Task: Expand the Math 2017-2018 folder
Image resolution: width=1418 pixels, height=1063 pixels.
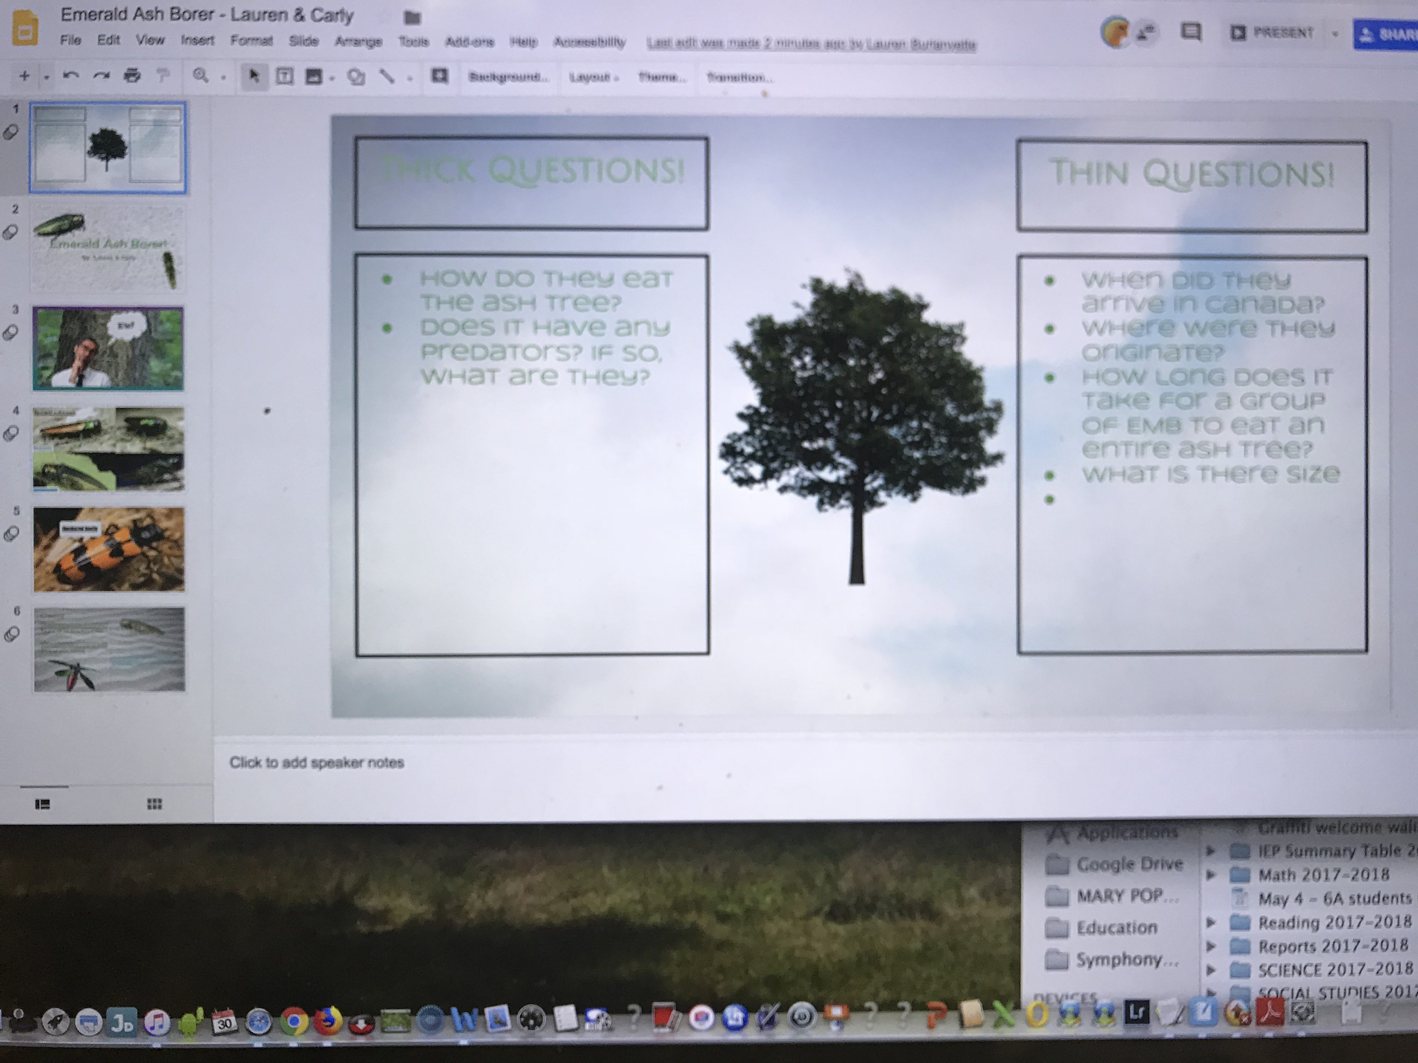Action: coord(1210,875)
